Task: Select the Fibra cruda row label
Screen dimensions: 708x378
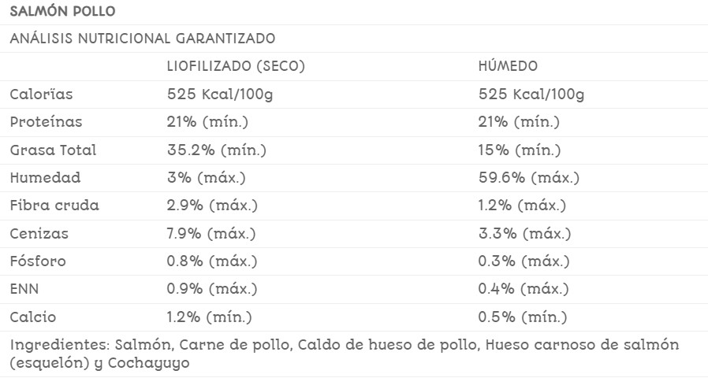Action: (54, 206)
